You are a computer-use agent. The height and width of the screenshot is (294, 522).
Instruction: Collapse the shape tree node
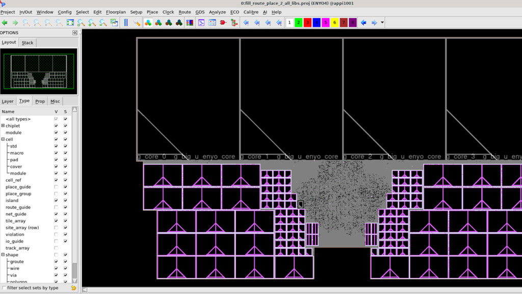pos(3,255)
